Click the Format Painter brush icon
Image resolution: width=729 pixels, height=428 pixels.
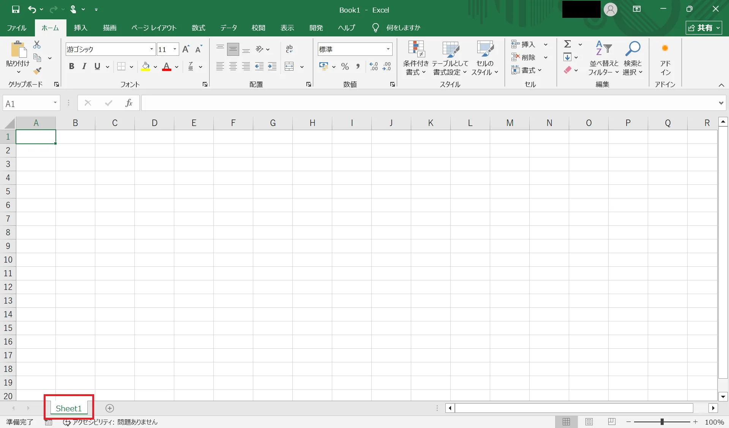37,71
